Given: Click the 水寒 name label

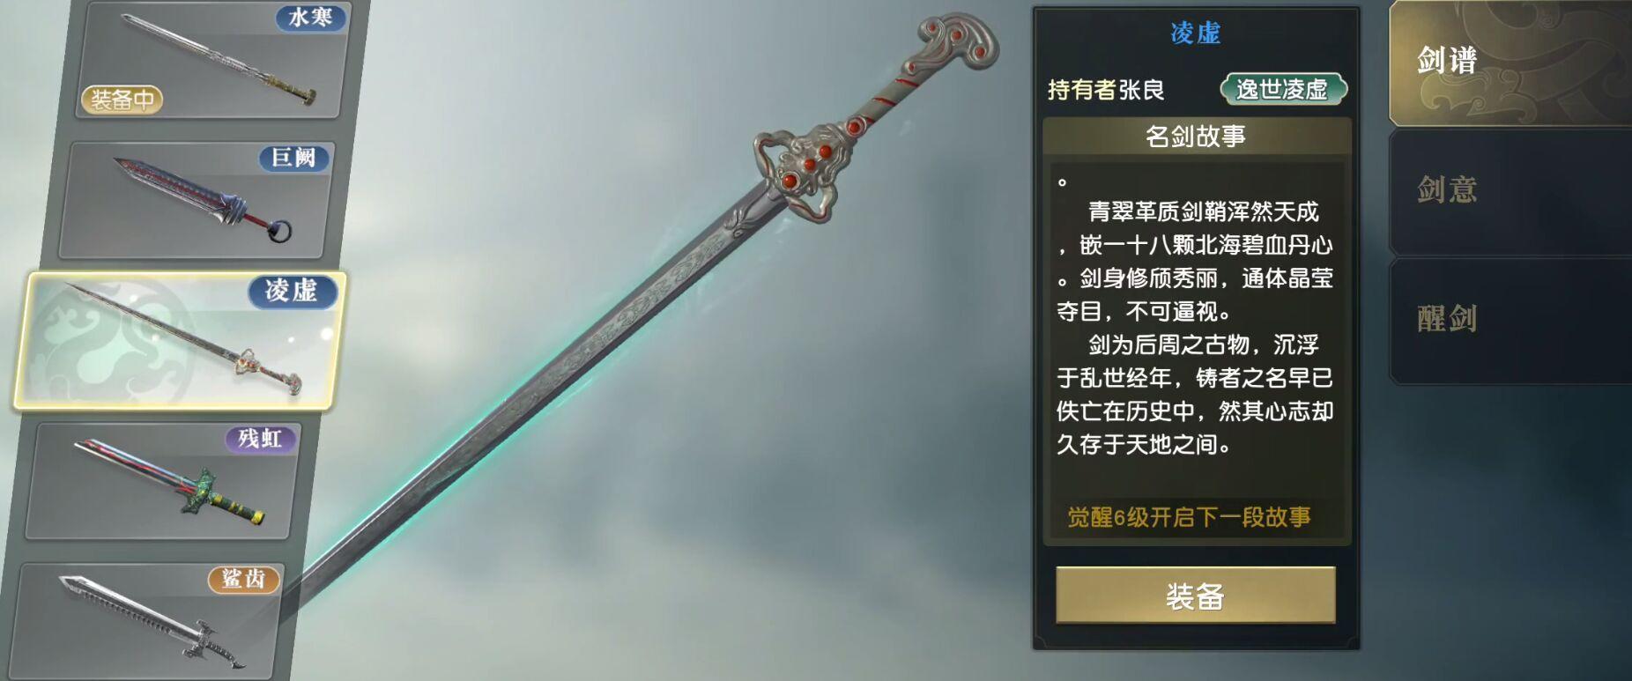Looking at the screenshot, I should pos(310,18).
